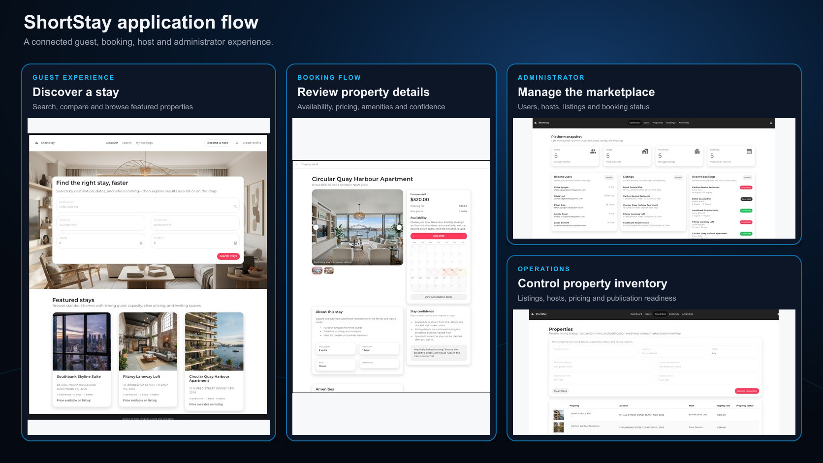This screenshot has width=823, height=463.
Task: Go to the next month on the July calendar
Action: tap(464, 236)
